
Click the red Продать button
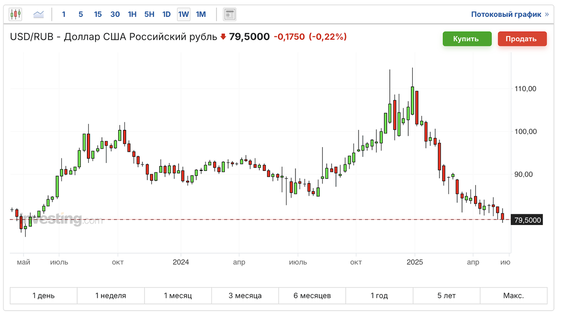pos(522,39)
